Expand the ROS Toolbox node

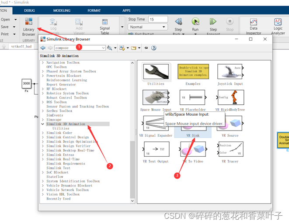[x=43, y=102]
